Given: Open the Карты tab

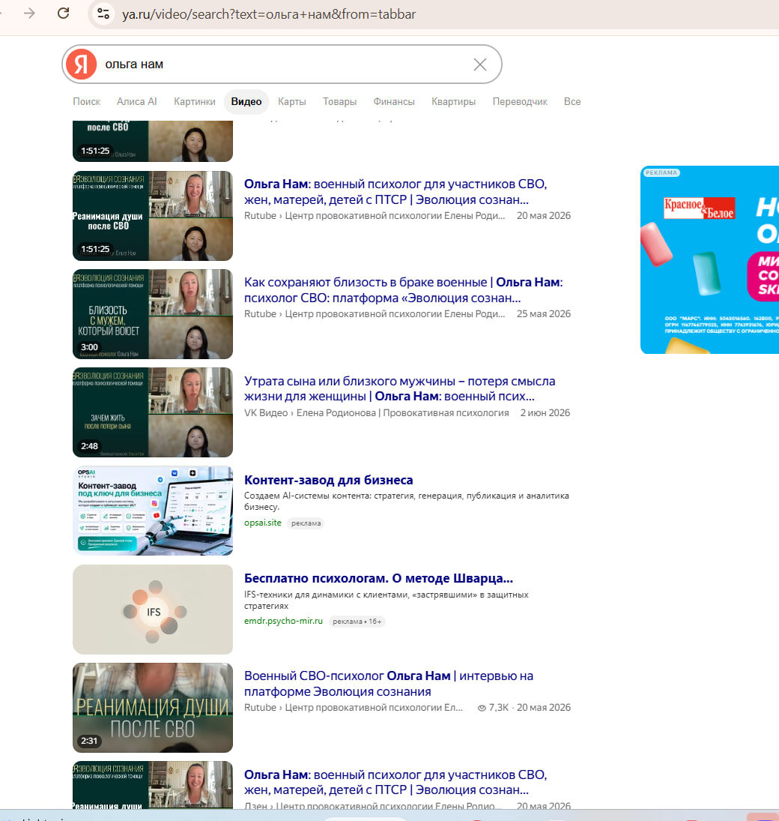Looking at the screenshot, I should (292, 101).
